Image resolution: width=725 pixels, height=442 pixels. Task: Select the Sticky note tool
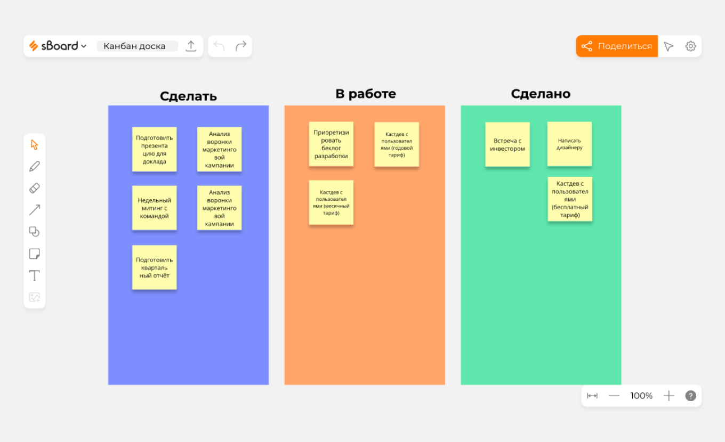click(34, 253)
